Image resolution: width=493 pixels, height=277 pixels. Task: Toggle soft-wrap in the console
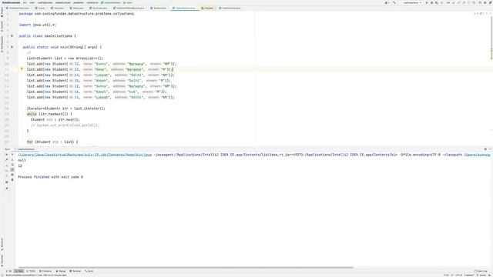[12, 165]
